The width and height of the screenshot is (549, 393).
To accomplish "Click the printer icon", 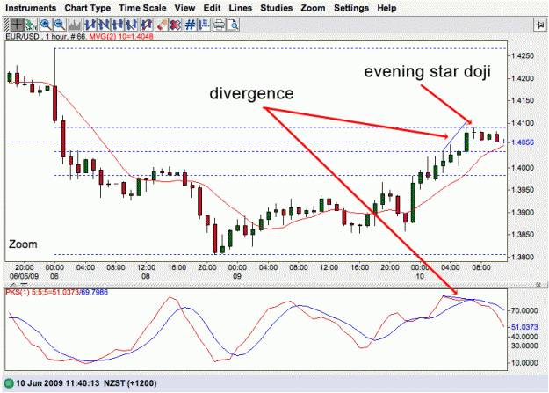I will click(x=220, y=25).
